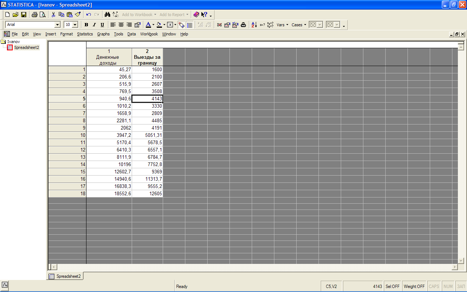Toggle Sel:OFF in the status bar

tap(393, 287)
